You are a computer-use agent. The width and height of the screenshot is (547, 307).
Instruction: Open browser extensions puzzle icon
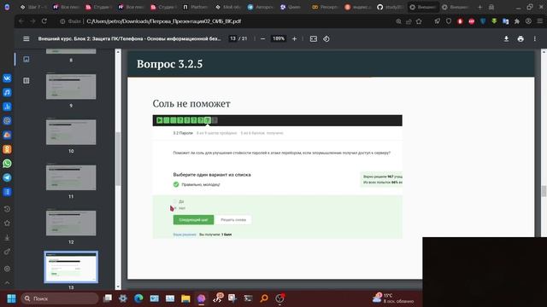click(x=517, y=21)
